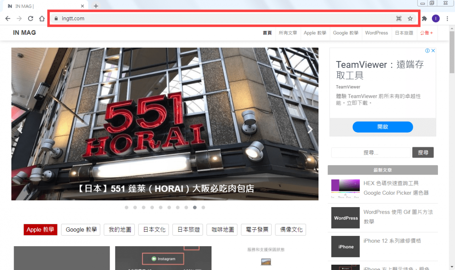This screenshot has width=455, height=270.
Task: Select the 偶像文化 category button
Action: tap(290, 229)
